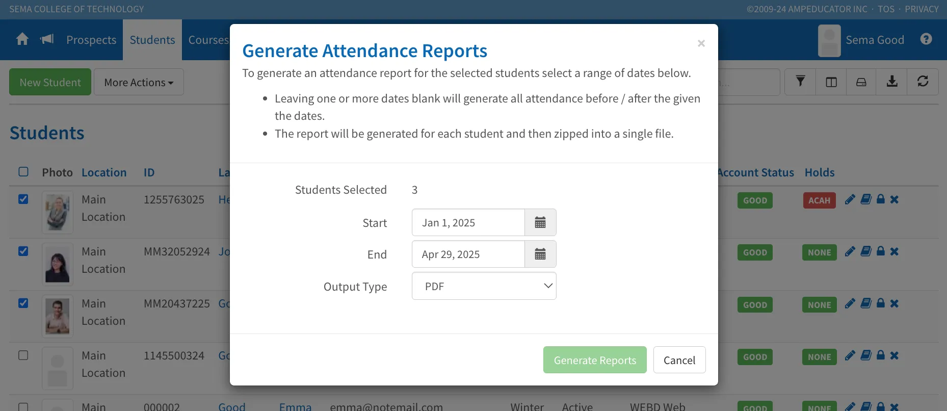Screen dimensions: 947x411
Task: Open the More Actions dropdown
Action: (x=139, y=82)
